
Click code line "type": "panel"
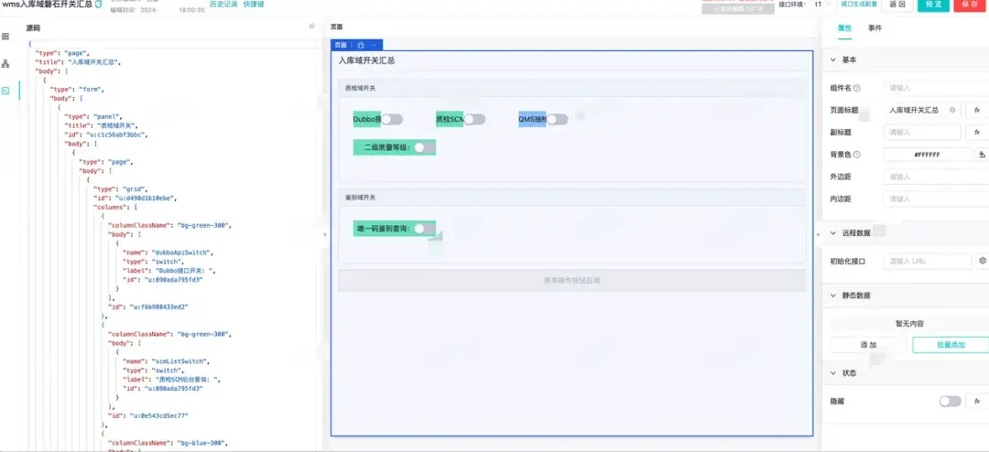94,116
